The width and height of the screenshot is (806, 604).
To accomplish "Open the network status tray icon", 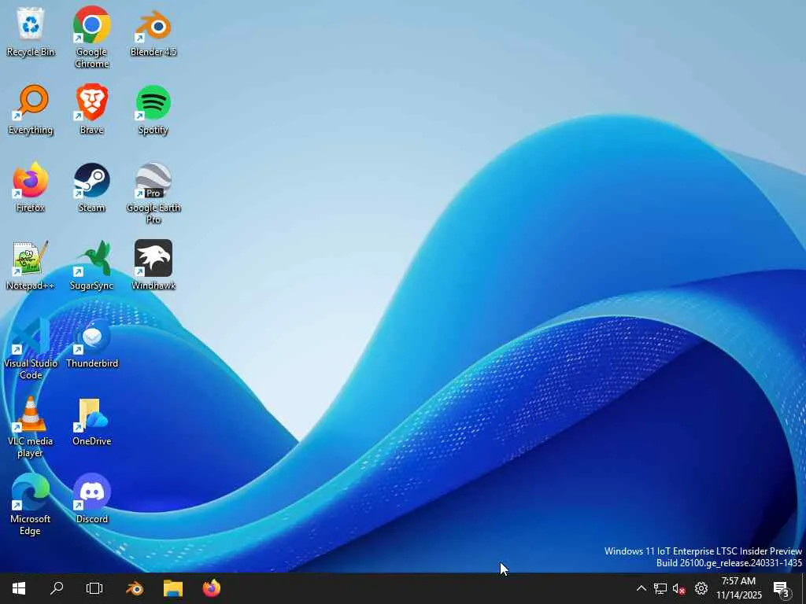I will [x=660, y=588].
